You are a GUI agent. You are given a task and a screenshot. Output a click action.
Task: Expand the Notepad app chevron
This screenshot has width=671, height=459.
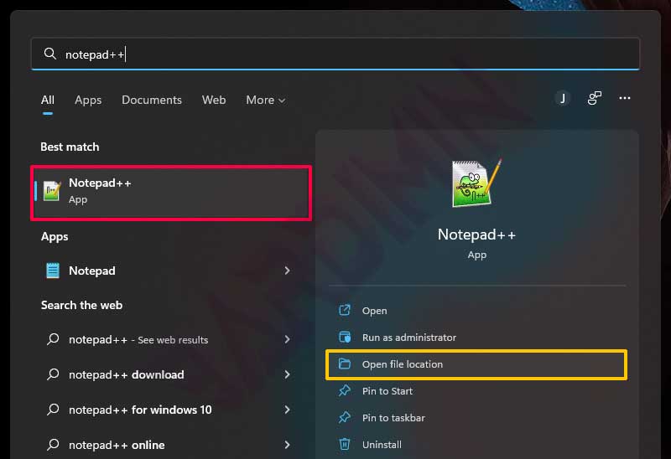click(x=287, y=271)
